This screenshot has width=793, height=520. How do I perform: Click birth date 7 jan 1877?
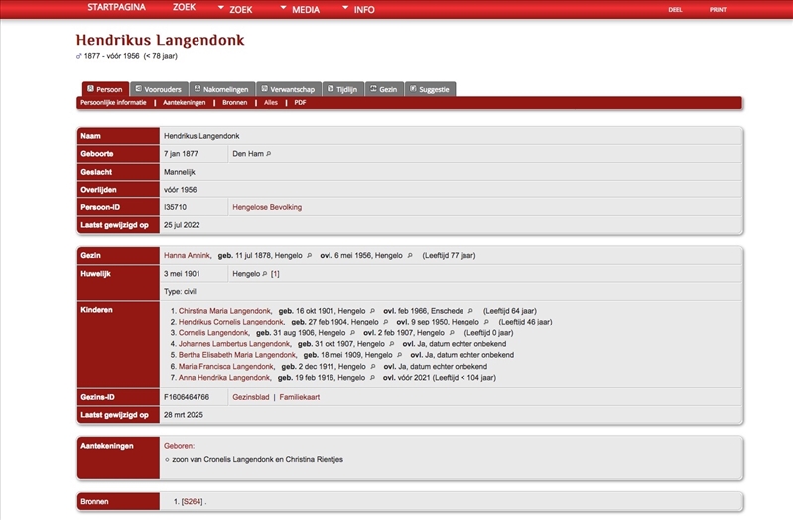coord(181,154)
